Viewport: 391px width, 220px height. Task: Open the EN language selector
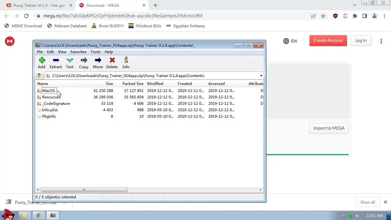290,41
